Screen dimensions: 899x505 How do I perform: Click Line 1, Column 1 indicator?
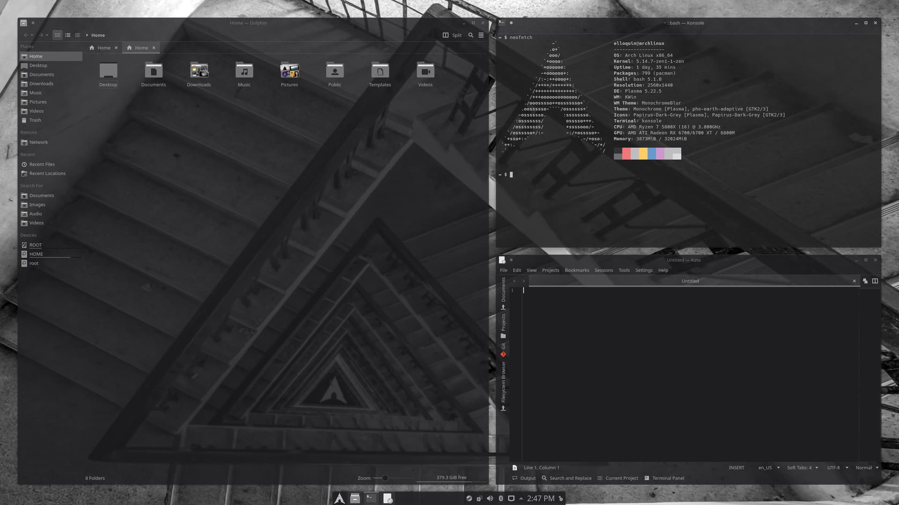(541, 468)
